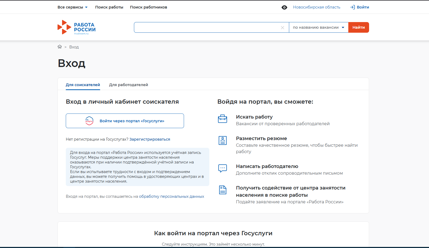Click the briefcase icon next to Искать работу
The height and width of the screenshot is (248, 429).
point(222,119)
